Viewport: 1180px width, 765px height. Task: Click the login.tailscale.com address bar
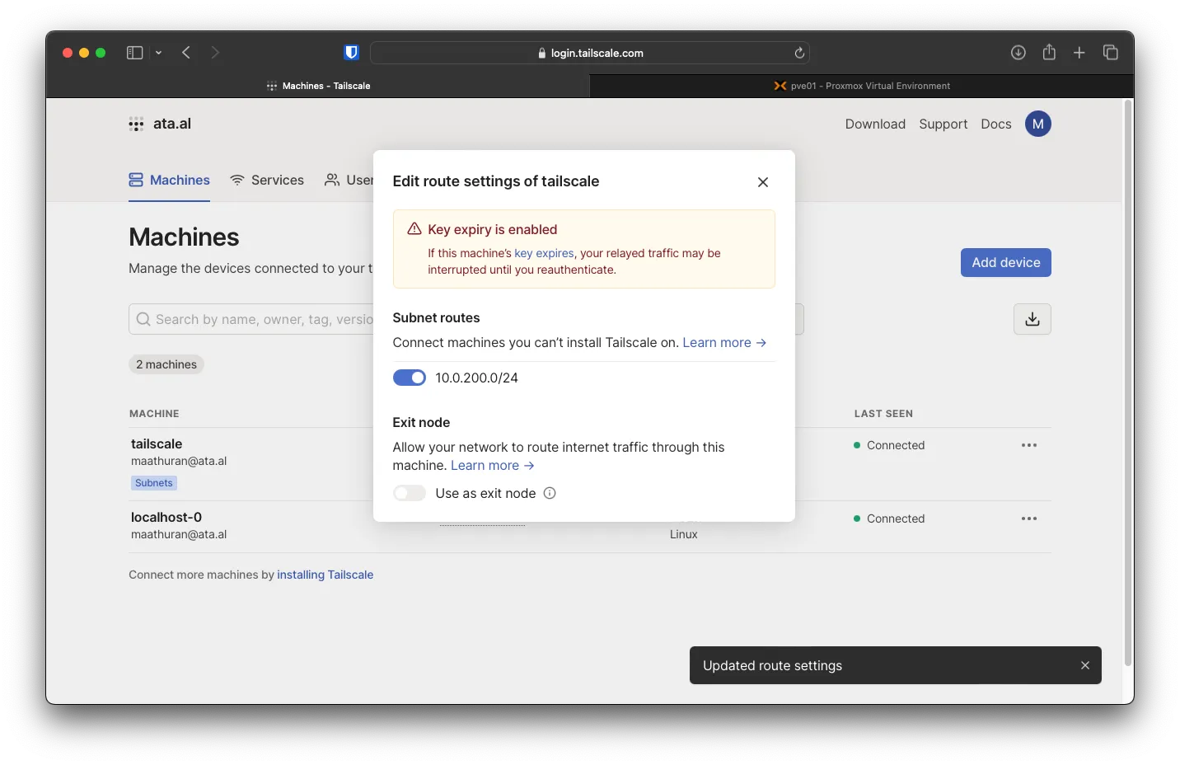click(x=590, y=53)
